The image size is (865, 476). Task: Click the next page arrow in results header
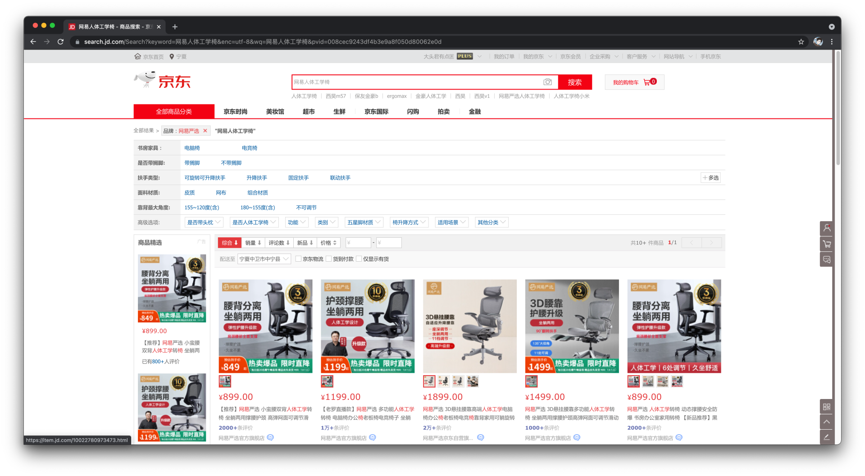pyautogui.click(x=712, y=243)
